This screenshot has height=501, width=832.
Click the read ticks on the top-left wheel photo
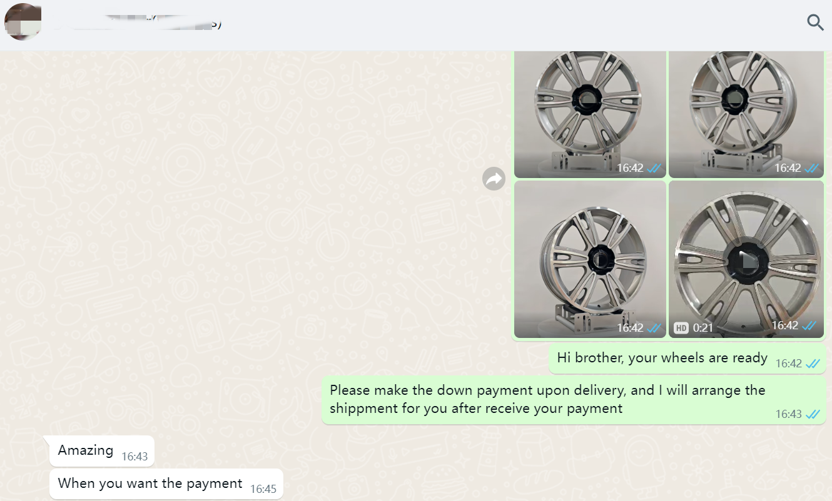click(x=655, y=168)
